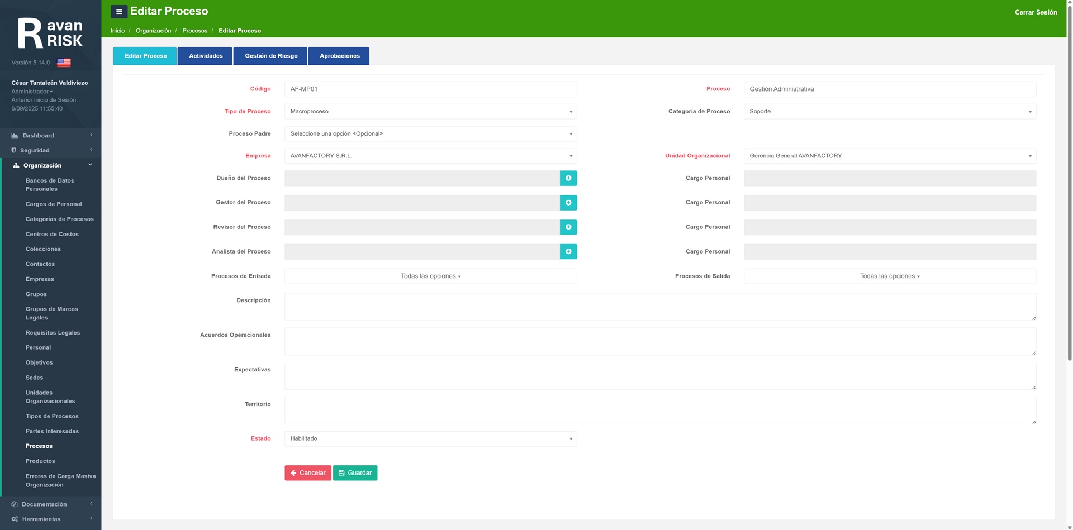Click the Documentación icon in sidebar

coord(15,504)
